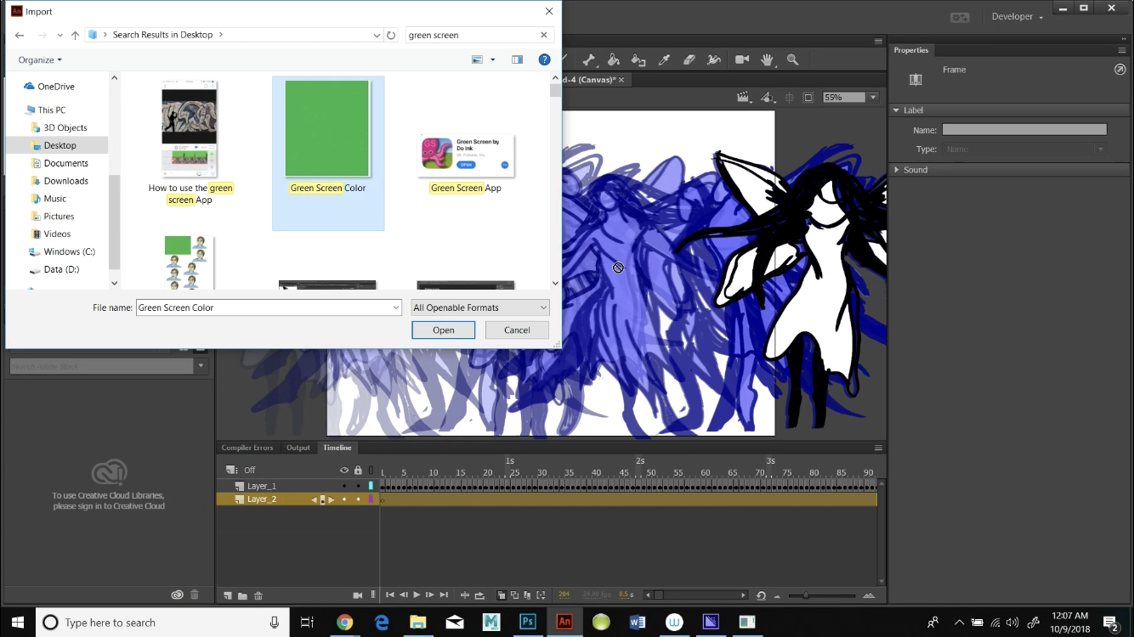
Task: Select the Eraser tool
Action: (689, 59)
